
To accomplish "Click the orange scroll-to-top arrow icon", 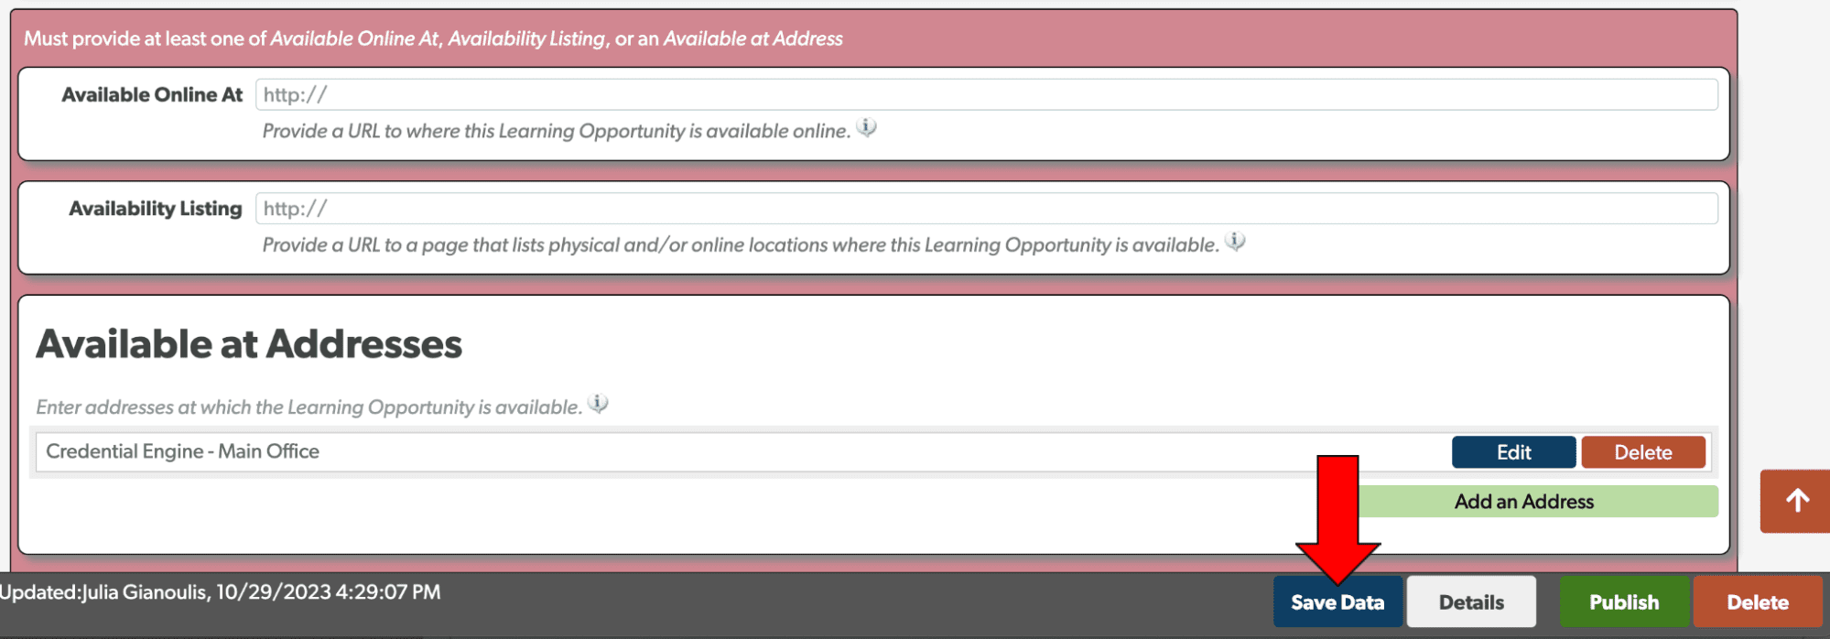I will tap(1796, 501).
